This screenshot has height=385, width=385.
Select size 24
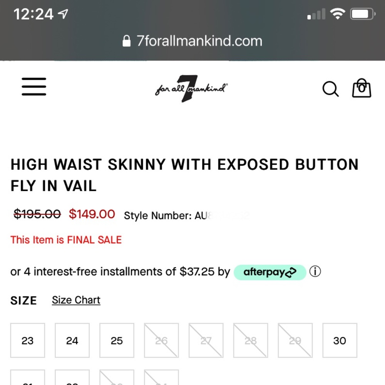click(x=72, y=340)
